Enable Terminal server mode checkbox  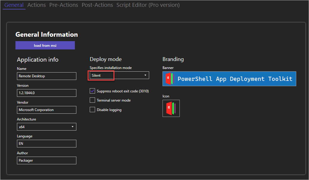pos(92,100)
